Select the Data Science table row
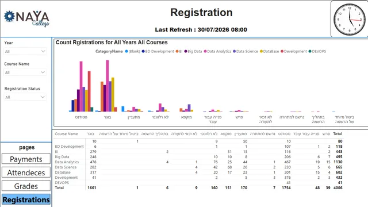This screenshot has width=368, height=207. pos(198,167)
